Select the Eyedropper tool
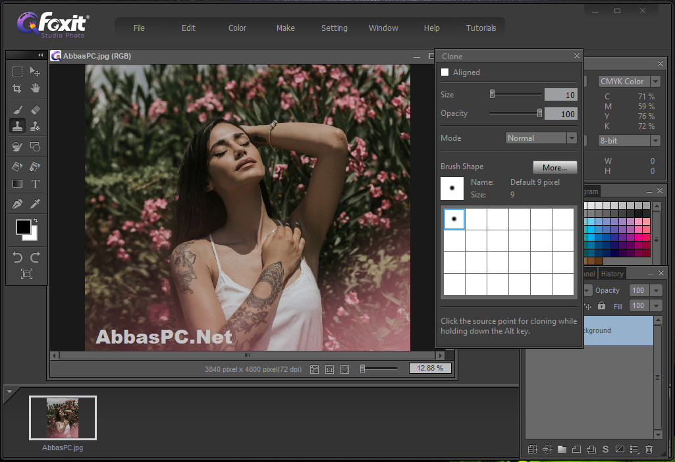675x462 pixels. coord(36,203)
